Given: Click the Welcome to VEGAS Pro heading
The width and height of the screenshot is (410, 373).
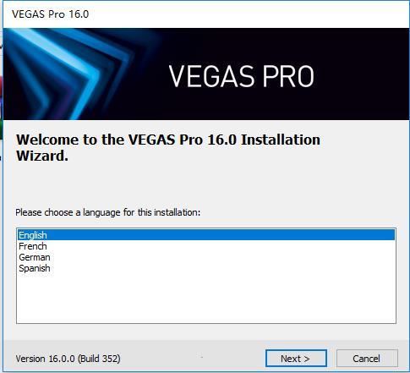Looking at the screenshot, I should point(168,147).
